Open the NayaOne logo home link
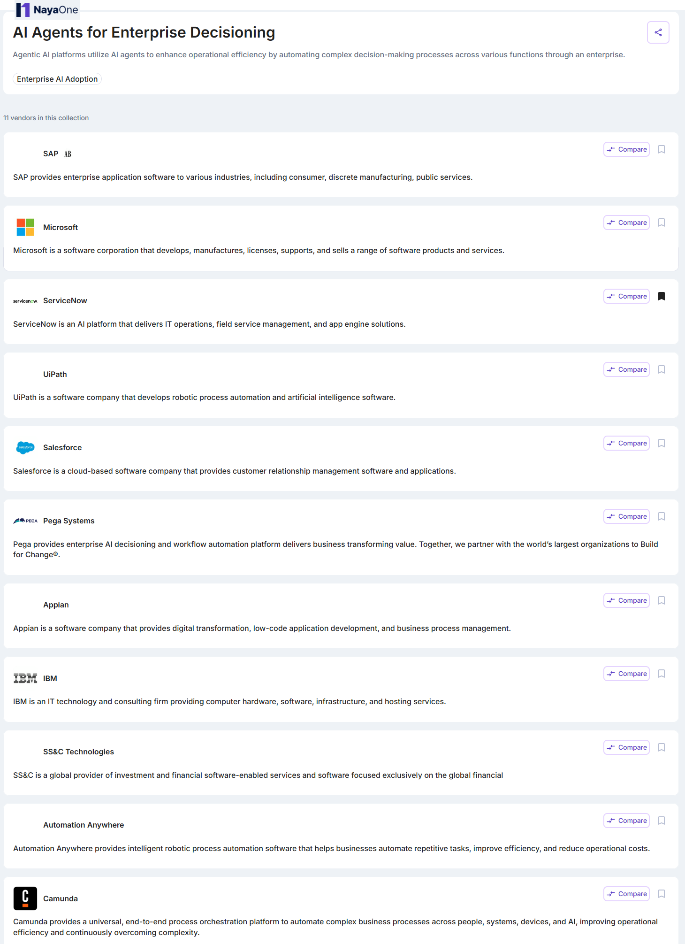The height and width of the screenshot is (944, 685). pos(47,10)
